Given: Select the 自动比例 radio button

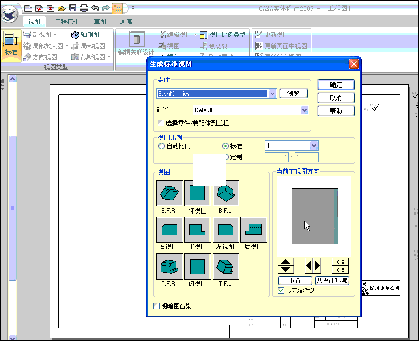Looking at the screenshot, I should tap(161, 146).
